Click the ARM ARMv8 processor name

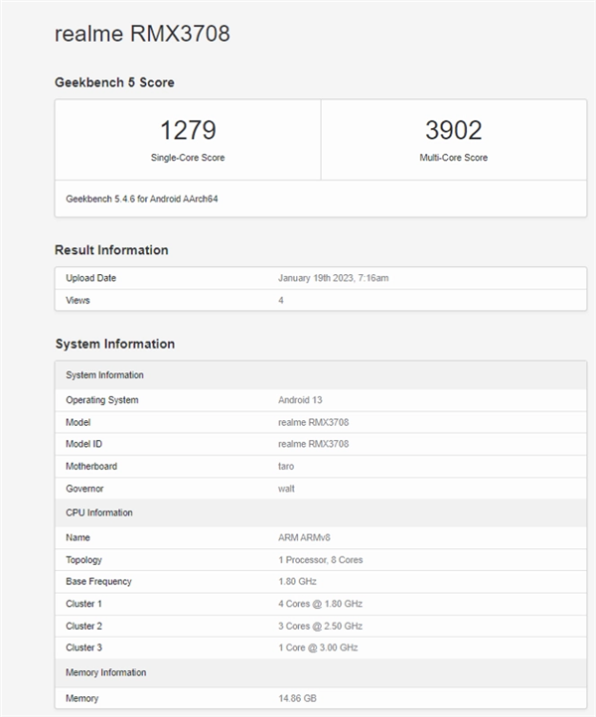[x=307, y=537]
